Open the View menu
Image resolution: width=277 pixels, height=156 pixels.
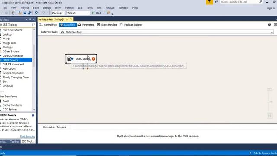click(13, 8)
